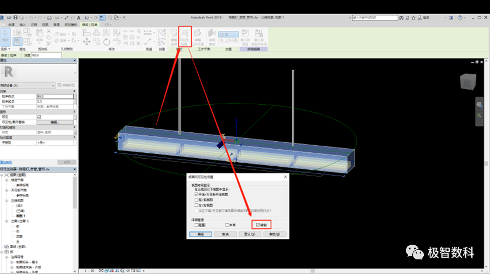Select the Rotate tool in Modify panel
This screenshot has height=274, width=490.
106,42
